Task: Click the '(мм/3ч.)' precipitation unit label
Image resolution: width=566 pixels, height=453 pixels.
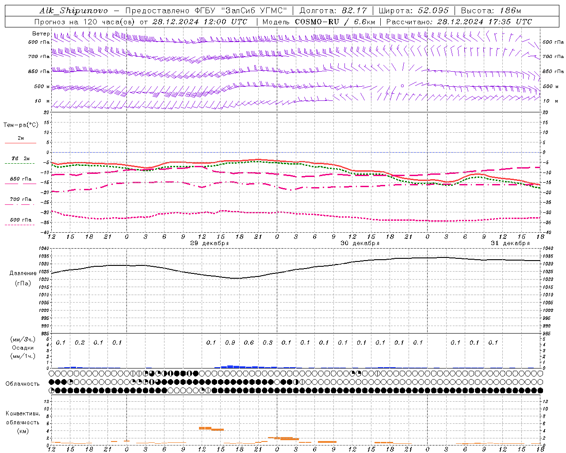Action: (x=23, y=340)
